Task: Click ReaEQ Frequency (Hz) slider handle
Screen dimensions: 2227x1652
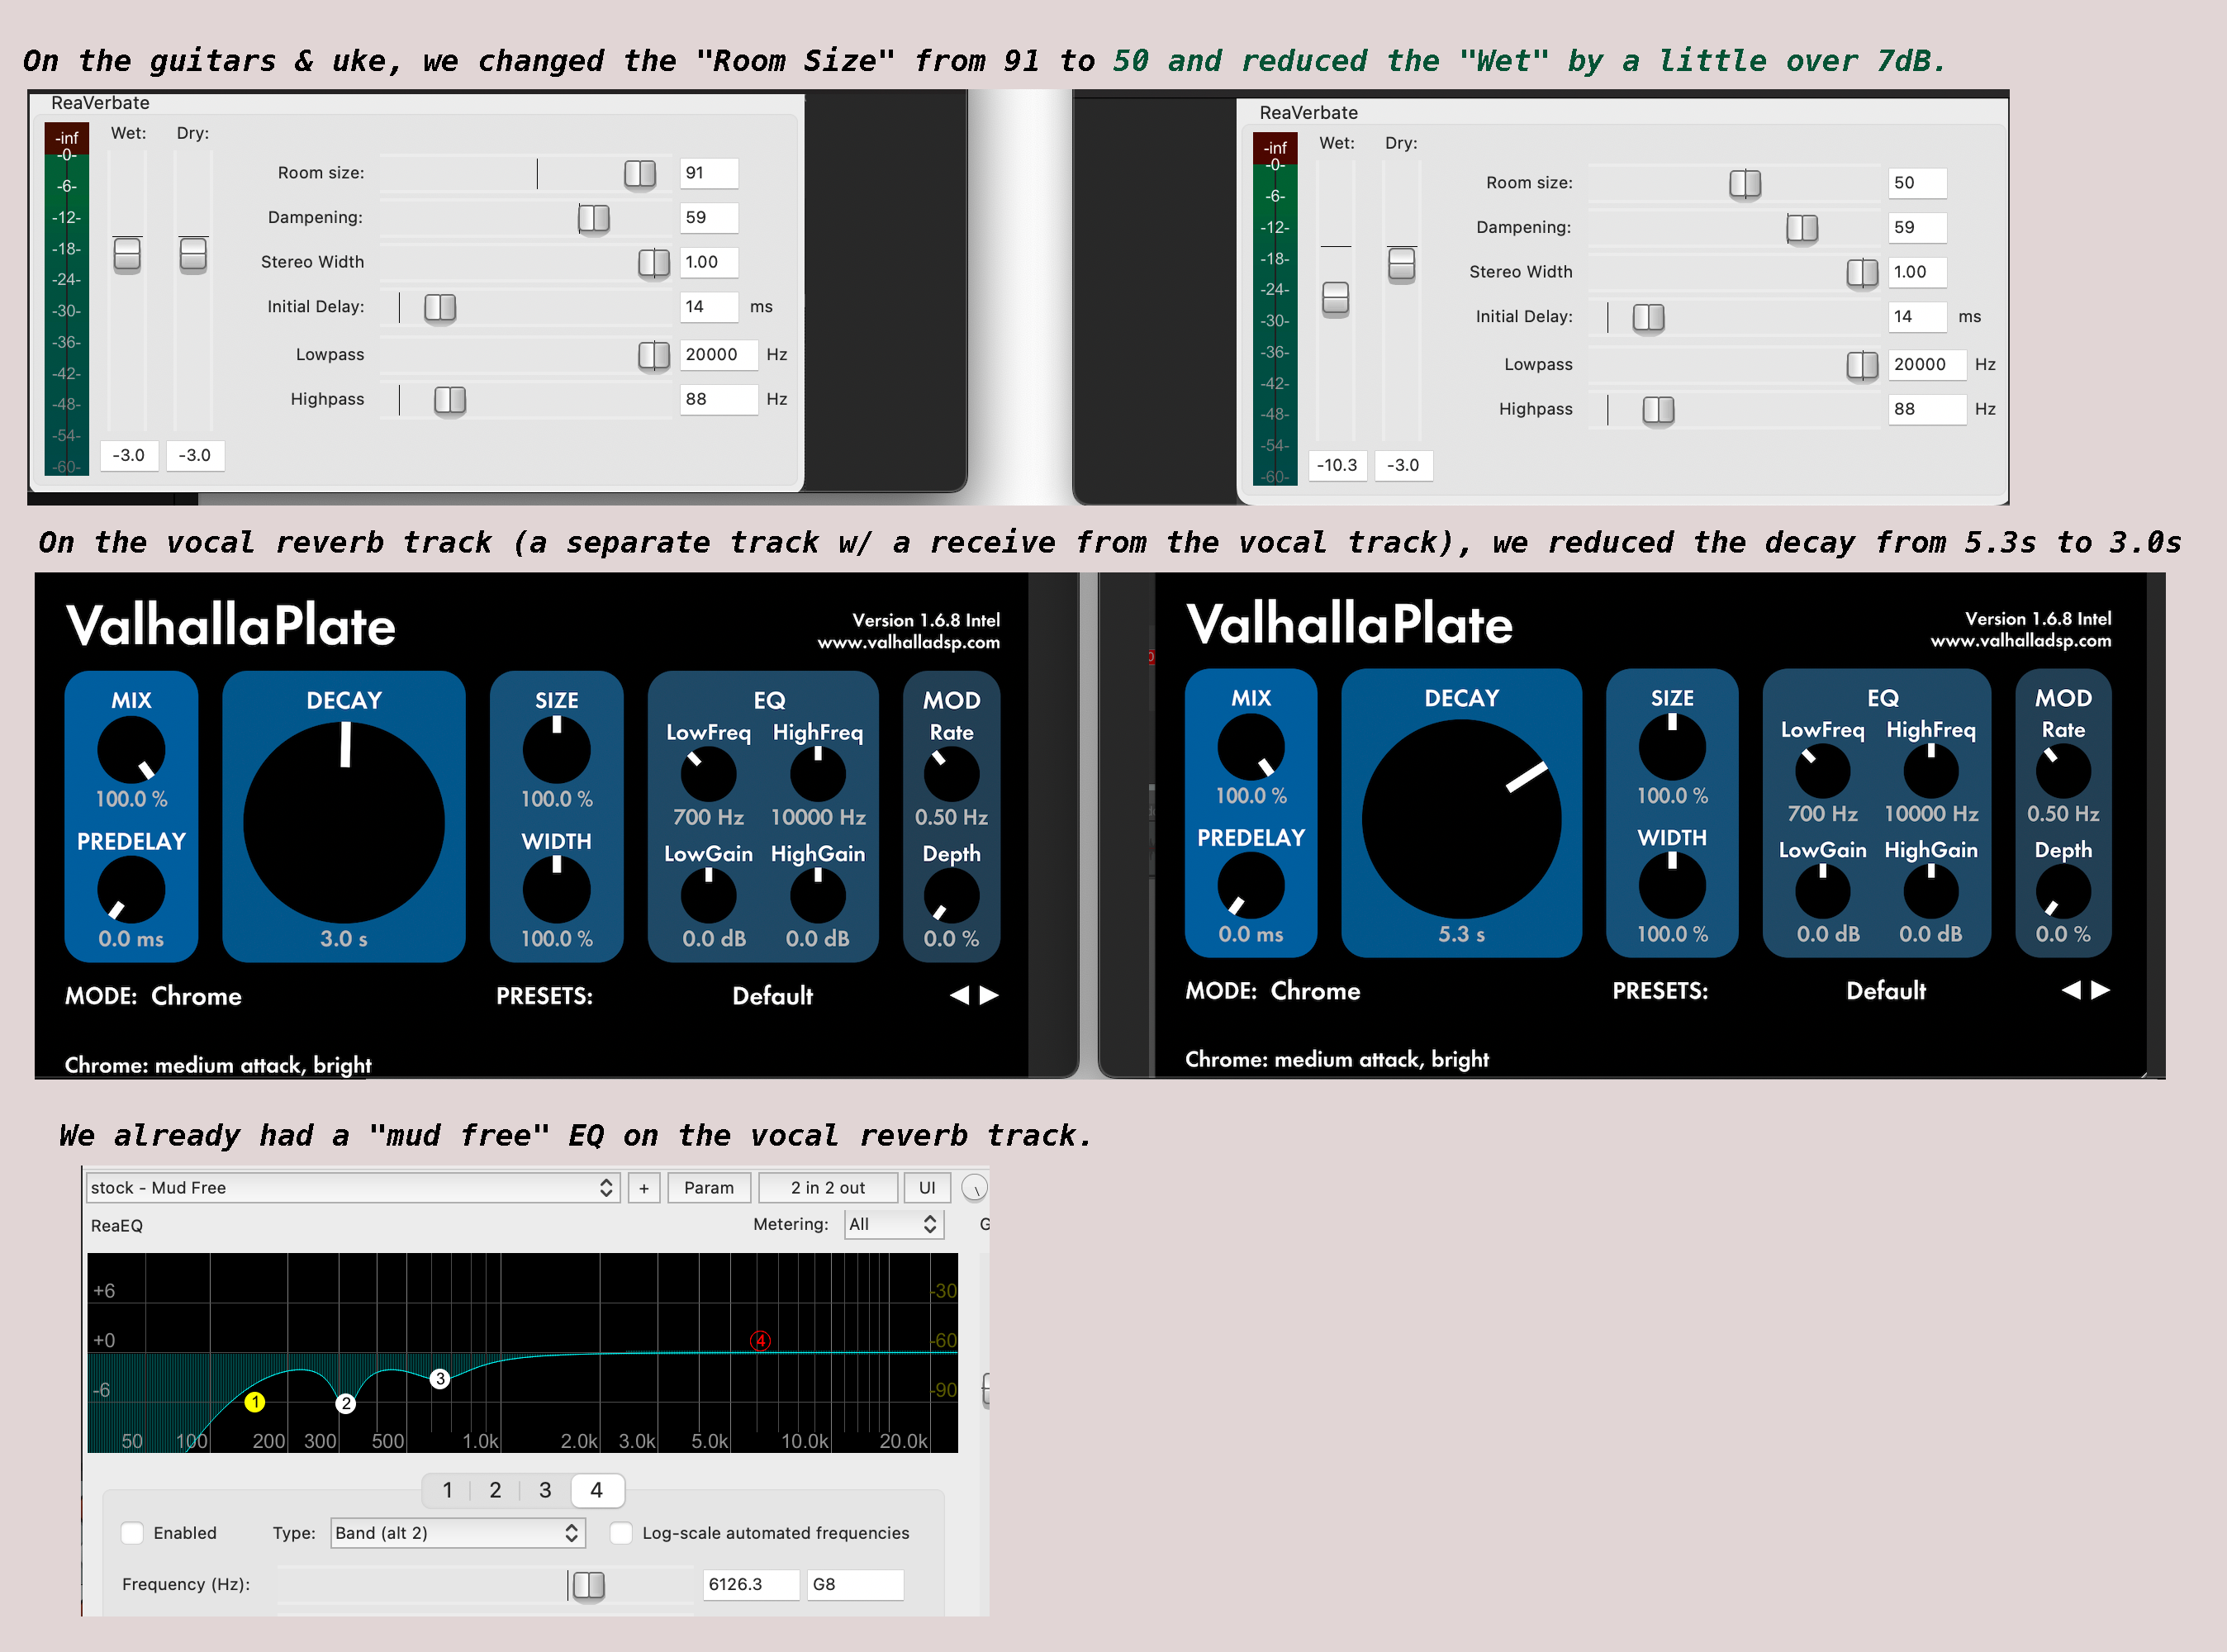Action: tap(589, 1585)
